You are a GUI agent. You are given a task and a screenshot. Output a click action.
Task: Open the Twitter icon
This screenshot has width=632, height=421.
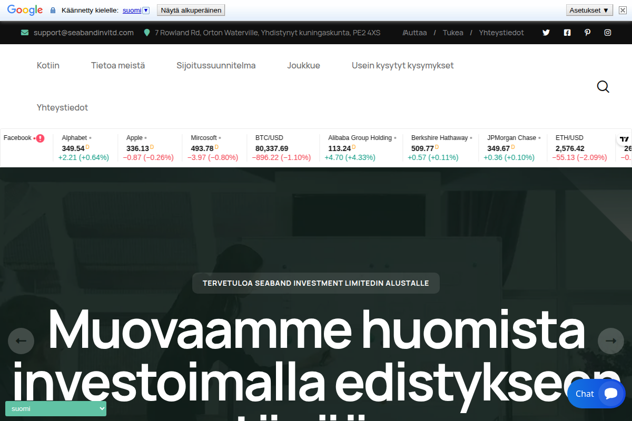[x=546, y=33]
